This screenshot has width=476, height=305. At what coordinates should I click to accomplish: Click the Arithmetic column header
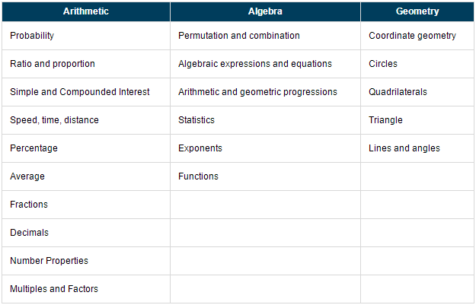[x=86, y=11]
